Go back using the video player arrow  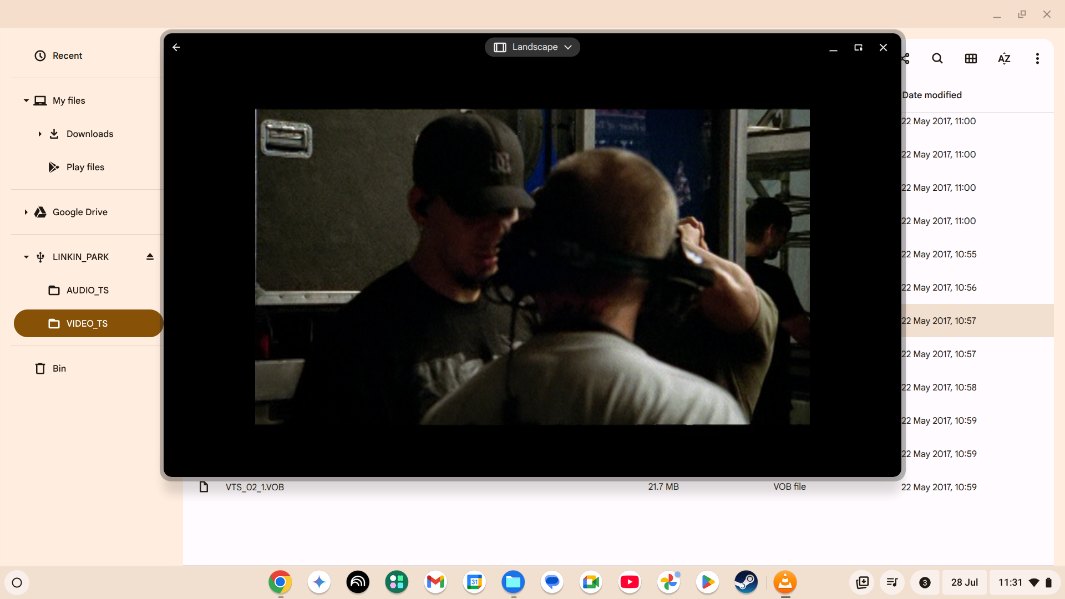(176, 48)
